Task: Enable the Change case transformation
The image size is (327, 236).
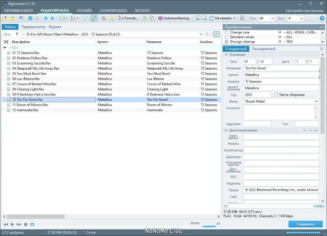Action: [x=226, y=33]
